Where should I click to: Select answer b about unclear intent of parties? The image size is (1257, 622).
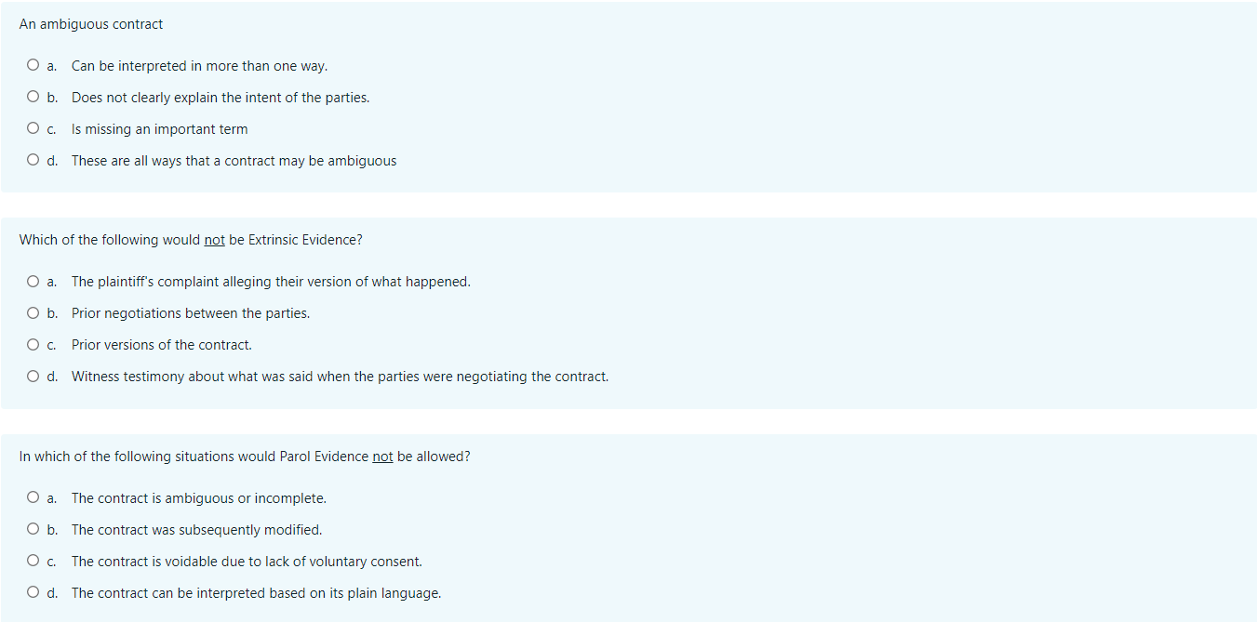coord(33,97)
